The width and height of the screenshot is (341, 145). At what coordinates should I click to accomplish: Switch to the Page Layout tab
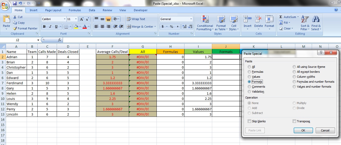(53, 10)
